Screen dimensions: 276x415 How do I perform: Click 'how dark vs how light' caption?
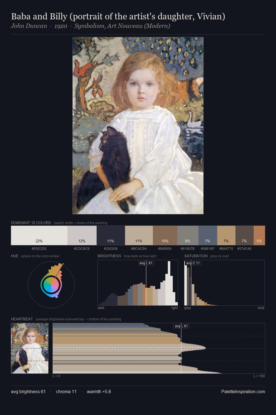[140, 256]
